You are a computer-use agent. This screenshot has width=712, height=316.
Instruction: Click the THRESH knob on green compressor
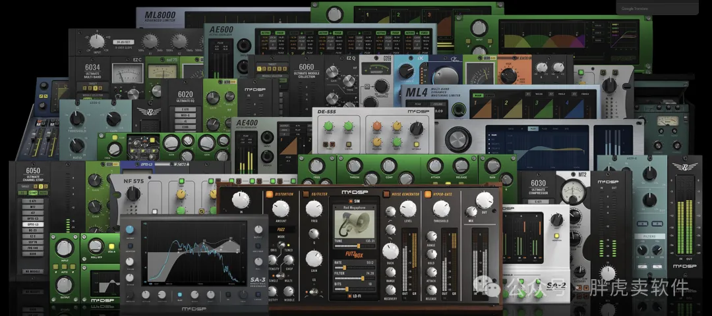pyautogui.click(x=354, y=166)
